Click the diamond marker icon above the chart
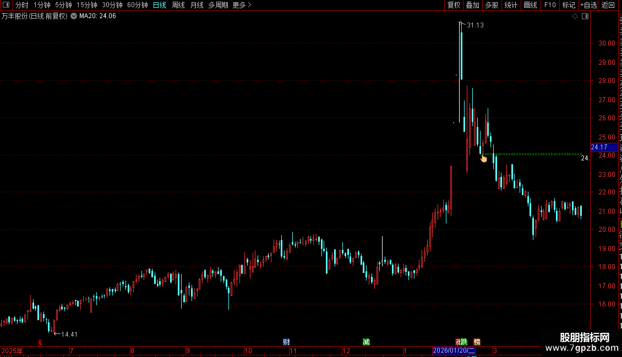This screenshot has height=357, width=622. [575, 16]
